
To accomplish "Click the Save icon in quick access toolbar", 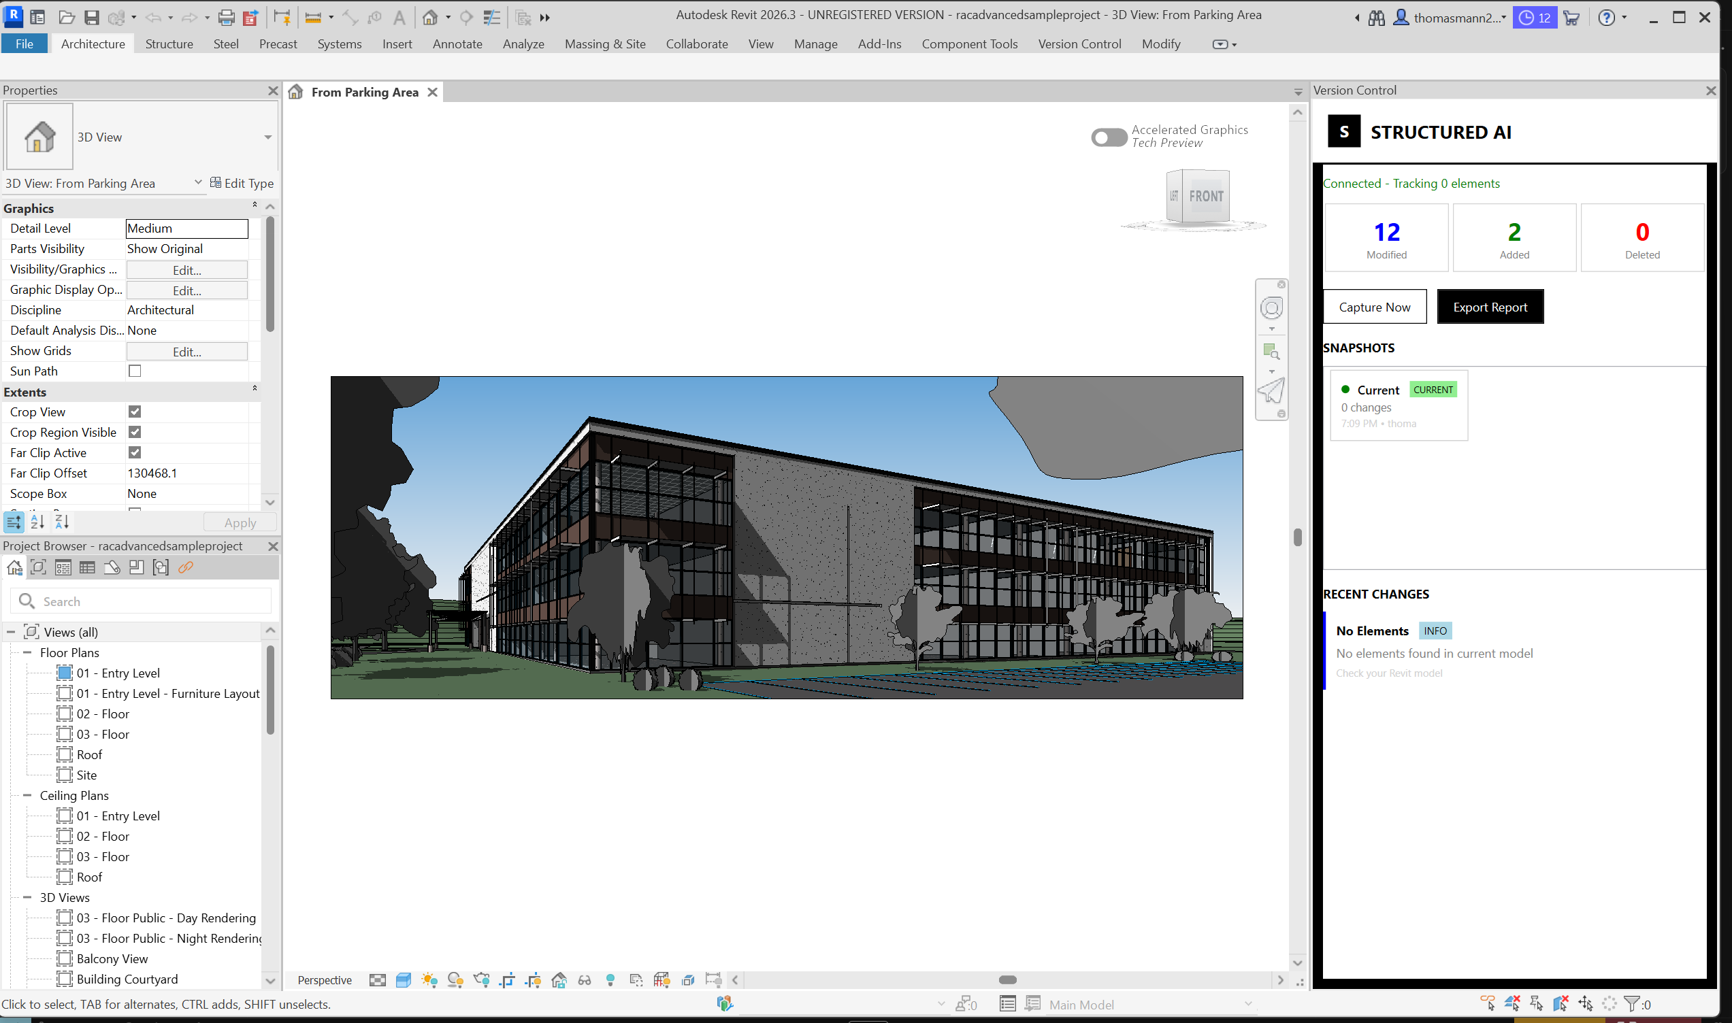I will (x=91, y=18).
